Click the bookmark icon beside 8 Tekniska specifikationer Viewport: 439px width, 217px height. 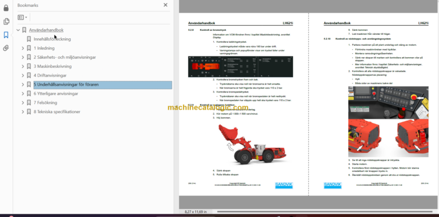[x=29, y=112]
